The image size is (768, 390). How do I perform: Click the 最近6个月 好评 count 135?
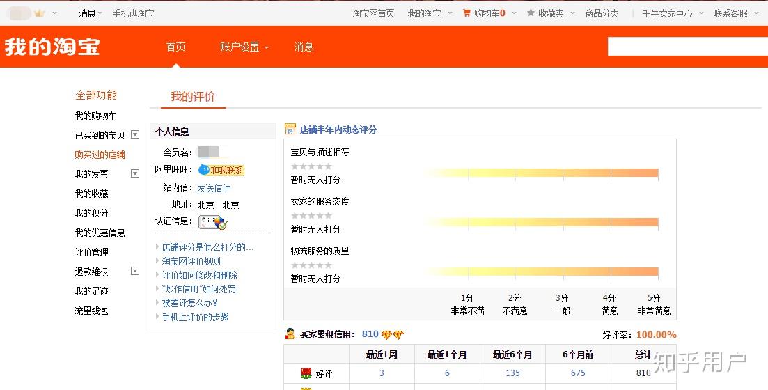tap(513, 373)
